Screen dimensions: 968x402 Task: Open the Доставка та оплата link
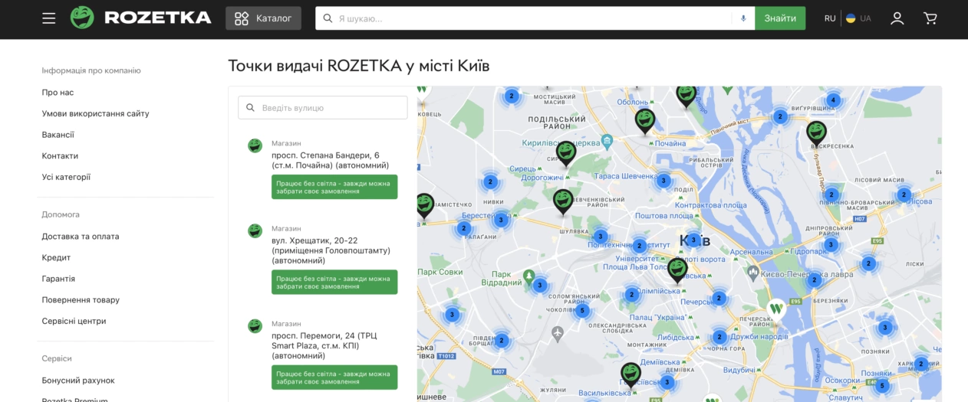click(x=81, y=237)
